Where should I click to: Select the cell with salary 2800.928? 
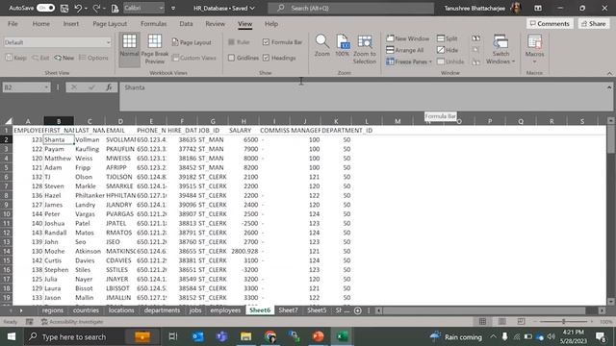tap(244, 251)
